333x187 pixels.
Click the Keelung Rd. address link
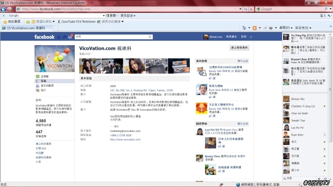142,90
